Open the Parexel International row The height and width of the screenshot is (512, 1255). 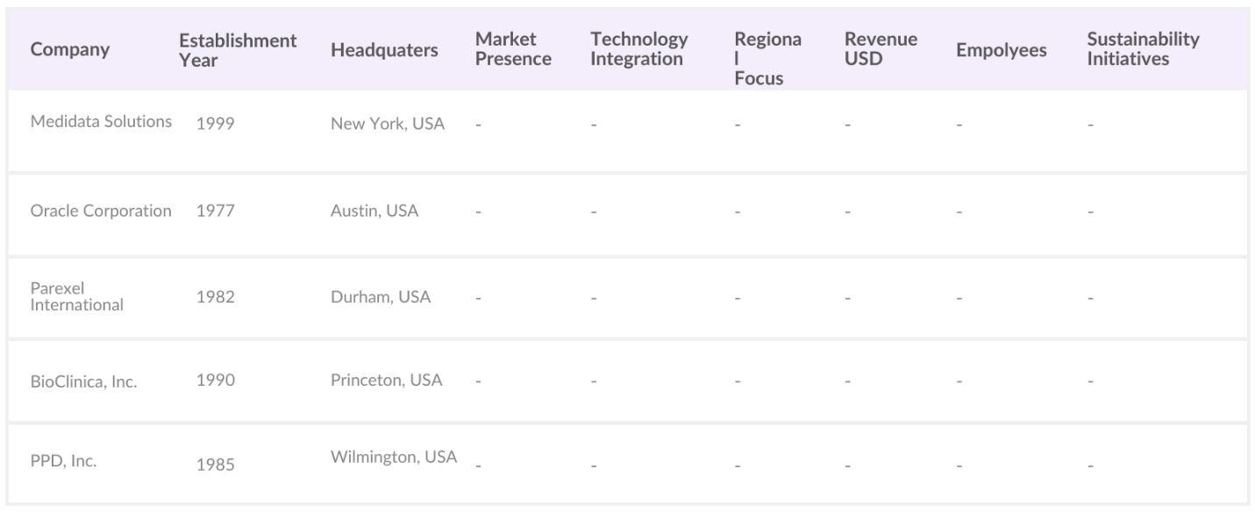76,297
